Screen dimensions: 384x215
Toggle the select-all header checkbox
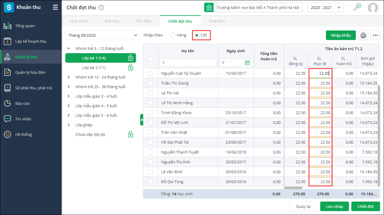pyautogui.click(x=151, y=59)
